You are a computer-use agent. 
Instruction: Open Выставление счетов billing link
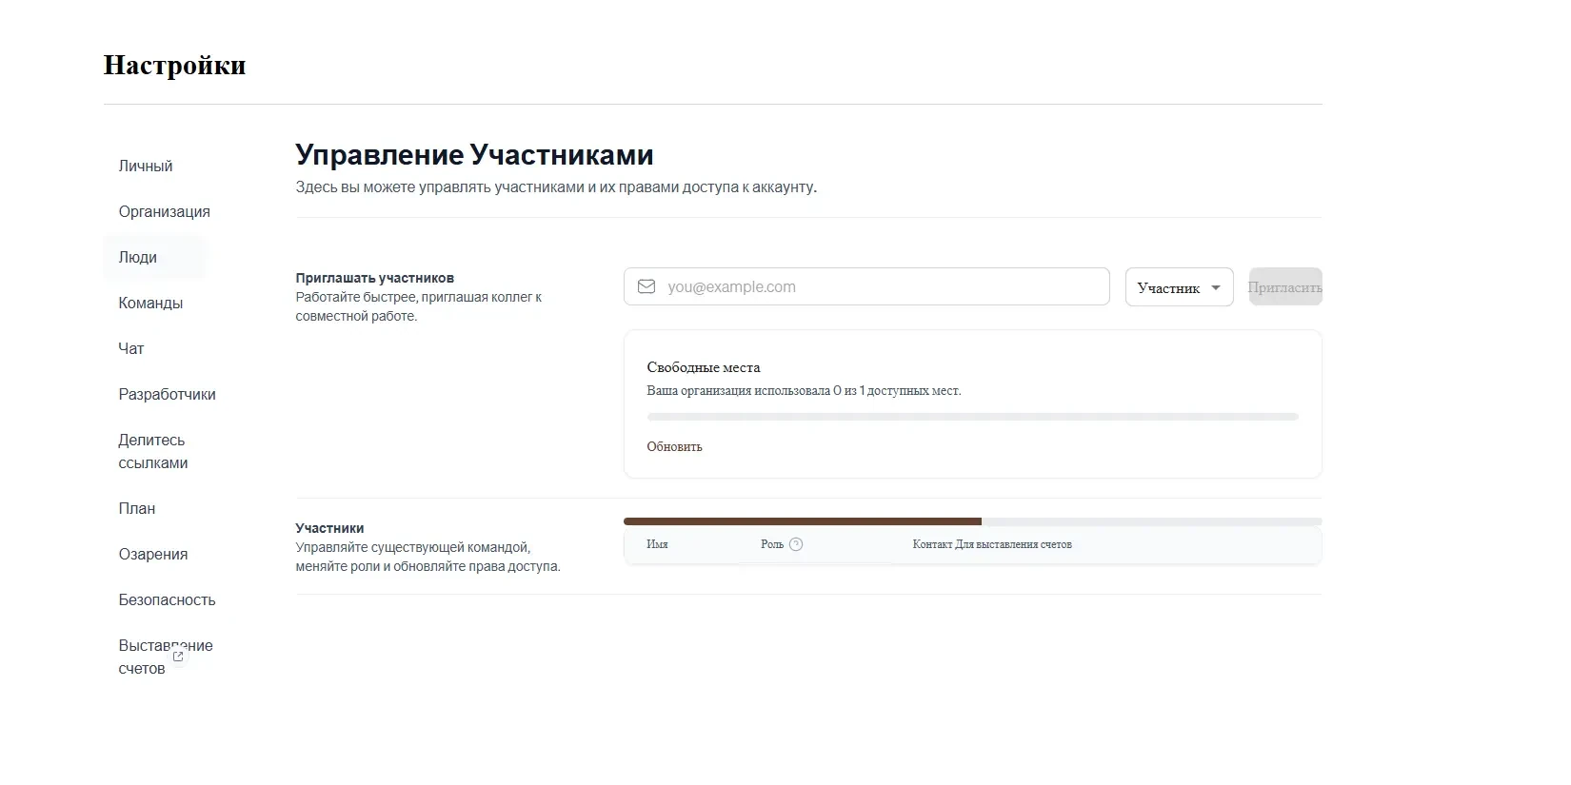[x=166, y=657]
